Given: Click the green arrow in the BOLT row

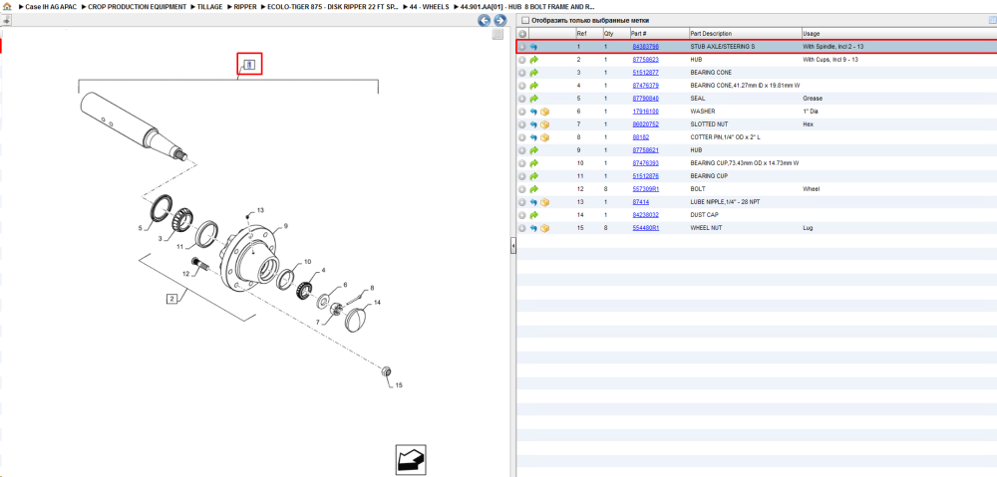Looking at the screenshot, I should pyautogui.click(x=533, y=189).
